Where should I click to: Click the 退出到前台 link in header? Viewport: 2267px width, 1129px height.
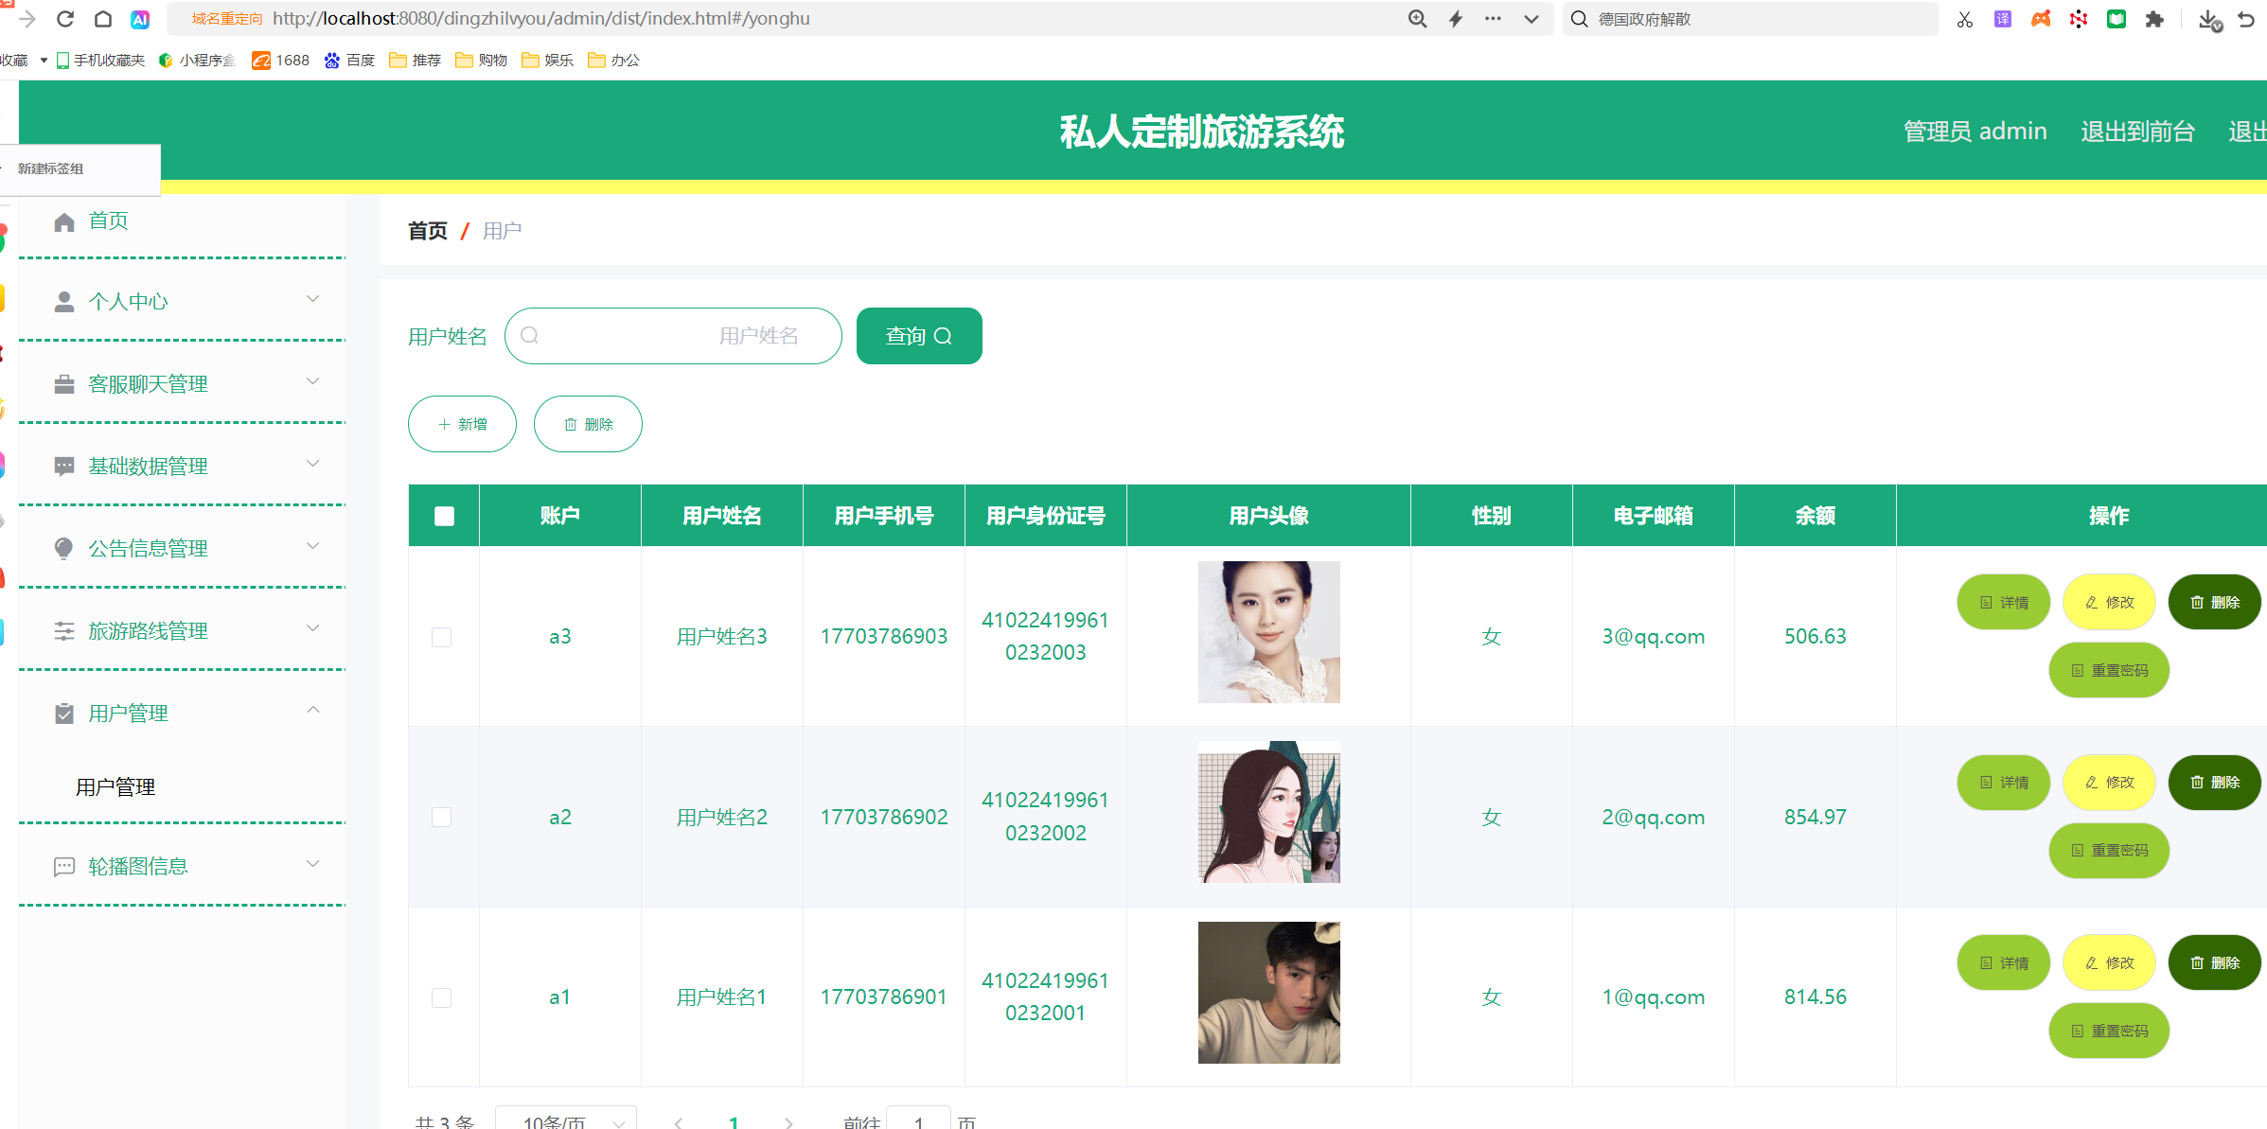point(2137,132)
